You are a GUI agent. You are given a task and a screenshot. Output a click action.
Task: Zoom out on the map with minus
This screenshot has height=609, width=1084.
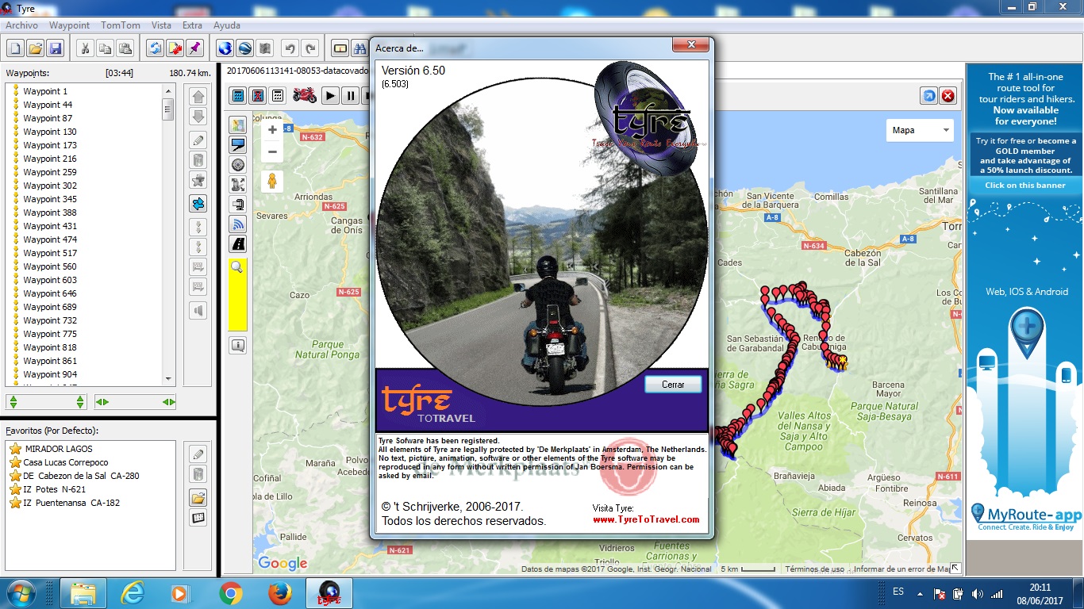point(272,151)
